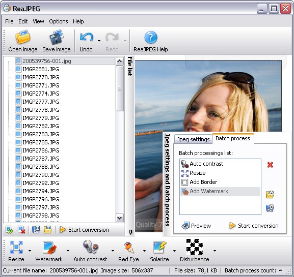Apply the Auto contrast tool
This screenshot has width=294, height=277.
coord(90,247)
